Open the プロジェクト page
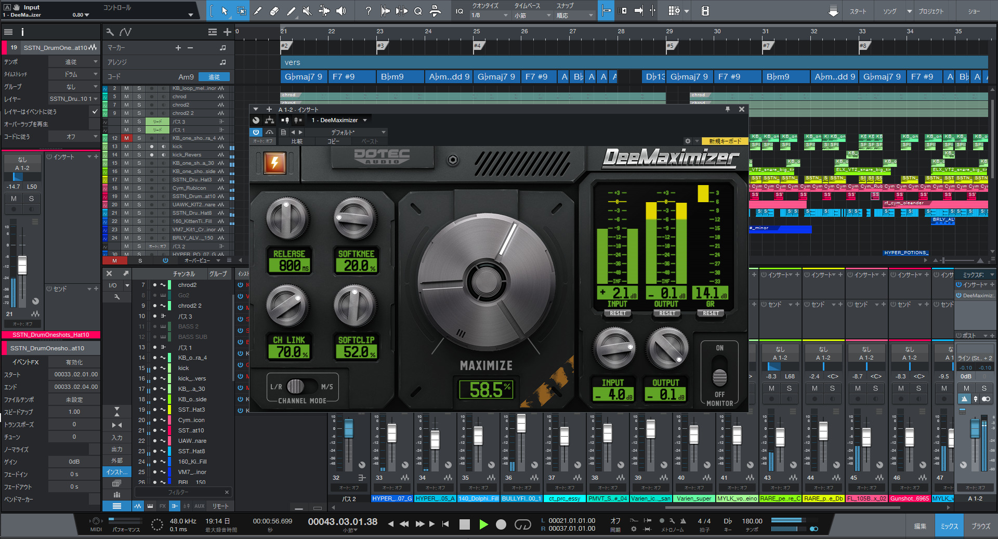This screenshot has width=998, height=539. (x=930, y=11)
